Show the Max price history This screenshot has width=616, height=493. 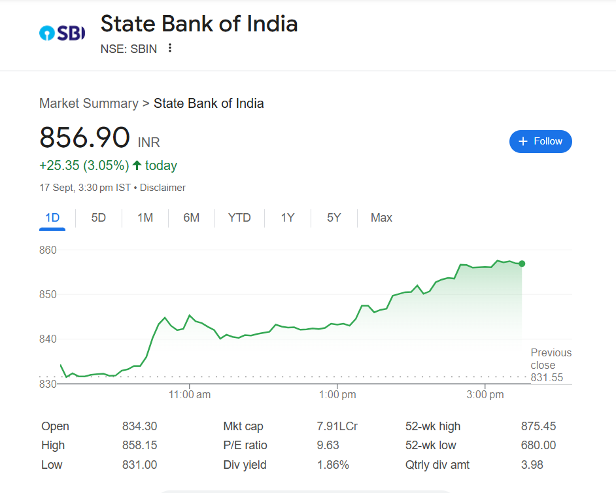point(381,218)
